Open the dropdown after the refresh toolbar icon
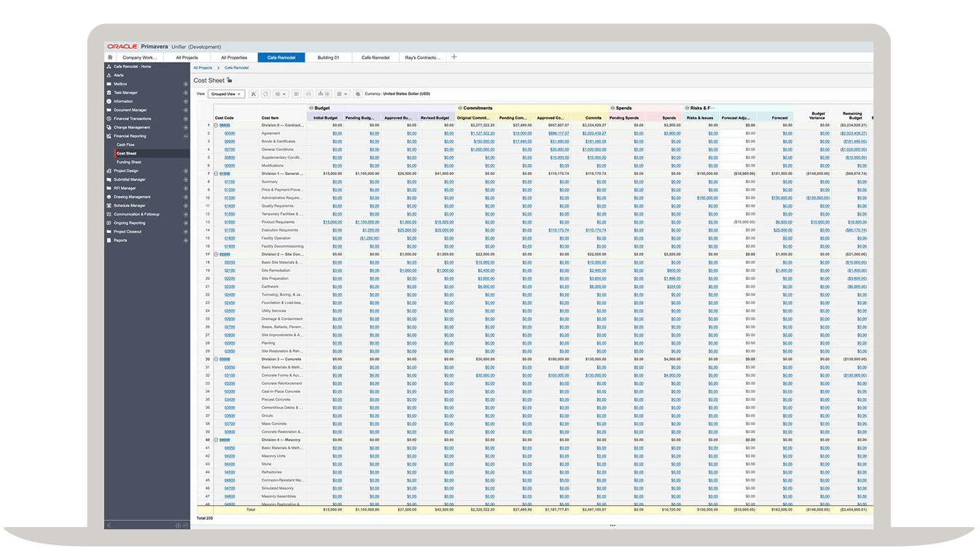Screen dimensions: 980x557 (x=281, y=94)
